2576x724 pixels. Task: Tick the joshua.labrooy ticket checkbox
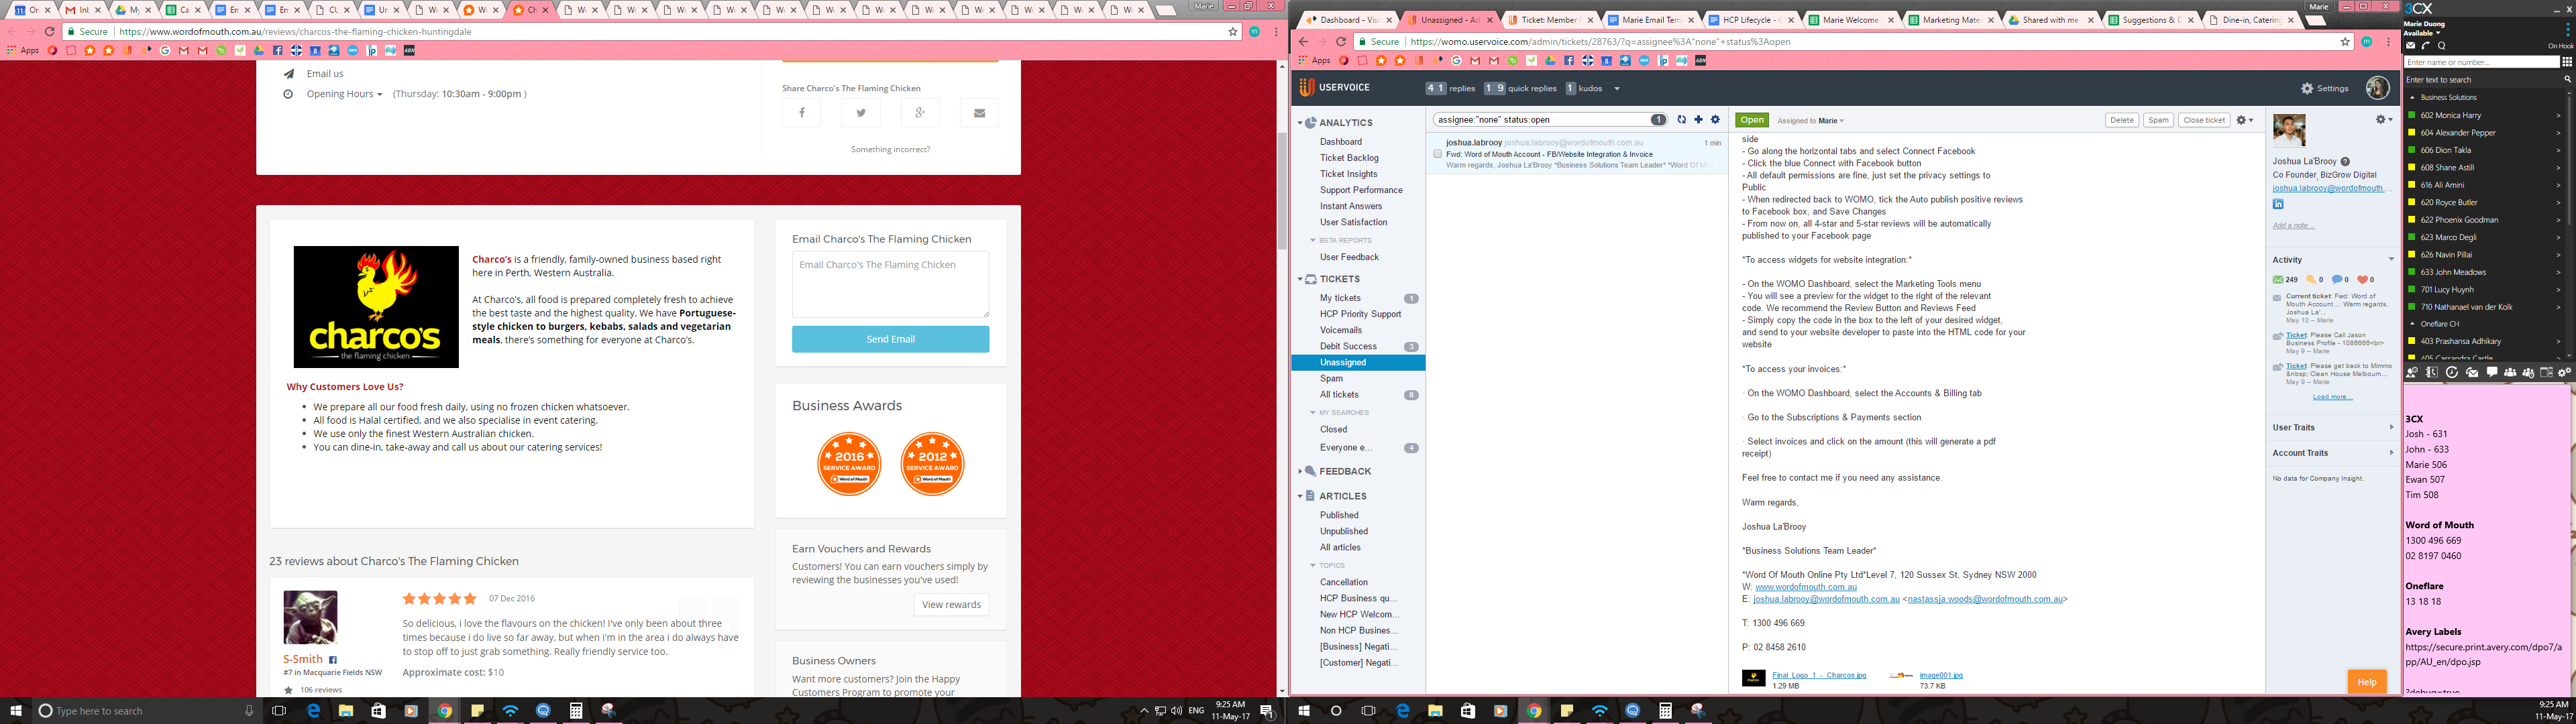[1437, 154]
